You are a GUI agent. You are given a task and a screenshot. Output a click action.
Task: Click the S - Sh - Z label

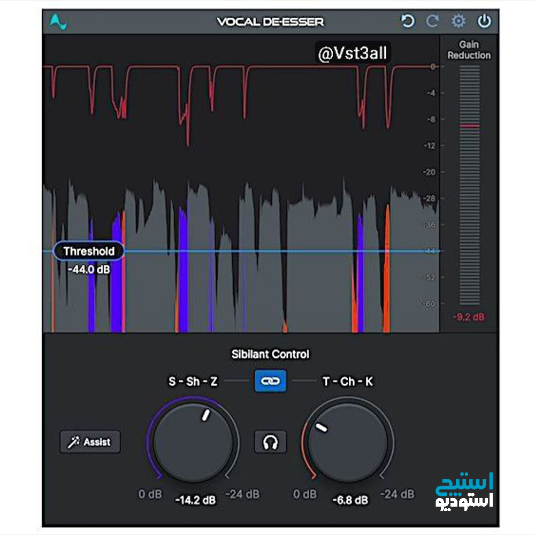coord(193,381)
